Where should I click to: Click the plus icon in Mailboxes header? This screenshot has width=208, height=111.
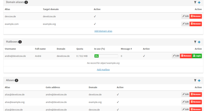click(199, 42)
